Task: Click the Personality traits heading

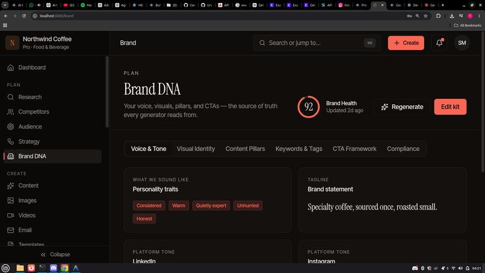Action: pyautogui.click(x=155, y=189)
